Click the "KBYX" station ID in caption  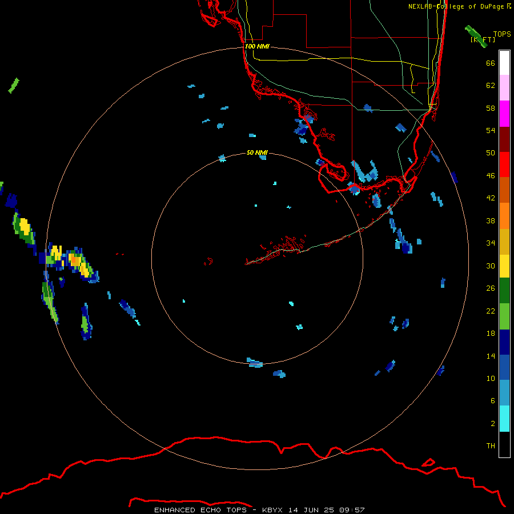(272, 510)
